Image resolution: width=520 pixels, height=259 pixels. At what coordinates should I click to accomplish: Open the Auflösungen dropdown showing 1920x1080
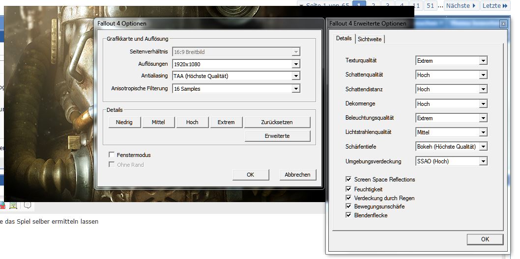pos(236,64)
